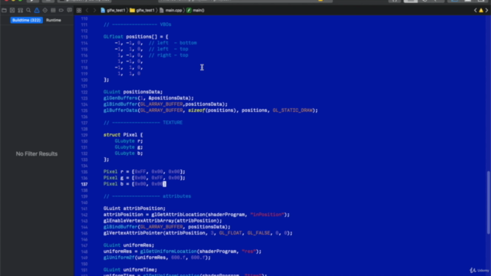The image size is (491, 276).
Task: Click "GLuint uniformRes;" declaration
Action: [x=129, y=245]
